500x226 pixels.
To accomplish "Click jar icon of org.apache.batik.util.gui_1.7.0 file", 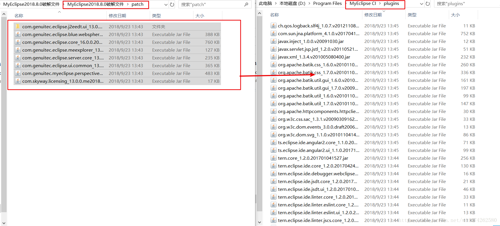I will [273, 88].
